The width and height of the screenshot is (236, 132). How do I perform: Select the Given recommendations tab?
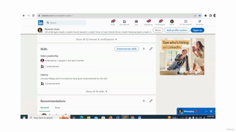(x=58, y=107)
